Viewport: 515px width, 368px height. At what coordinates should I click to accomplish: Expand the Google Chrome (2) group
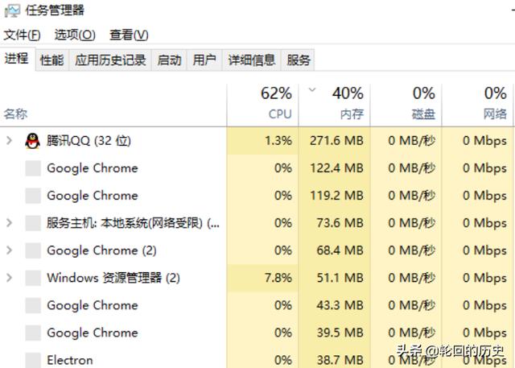[x=10, y=250]
